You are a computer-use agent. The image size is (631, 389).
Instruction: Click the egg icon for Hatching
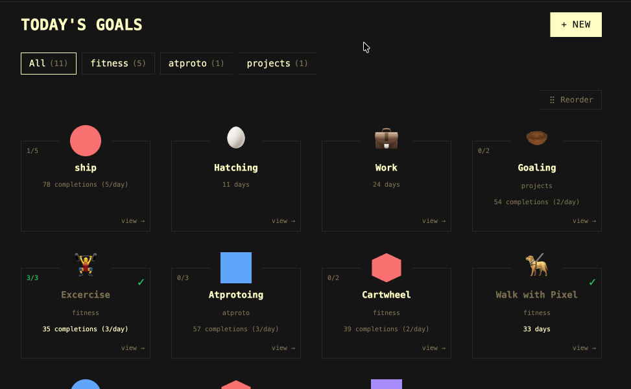click(x=236, y=137)
